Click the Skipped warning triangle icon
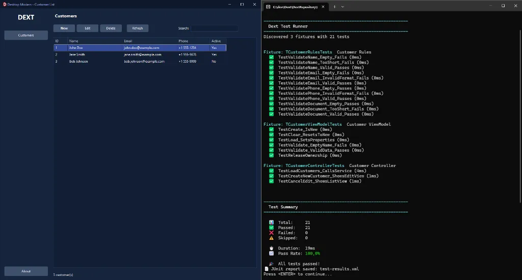The width and height of the screenshot is (522, 280). pyautogui.click(x=271, y=238)
